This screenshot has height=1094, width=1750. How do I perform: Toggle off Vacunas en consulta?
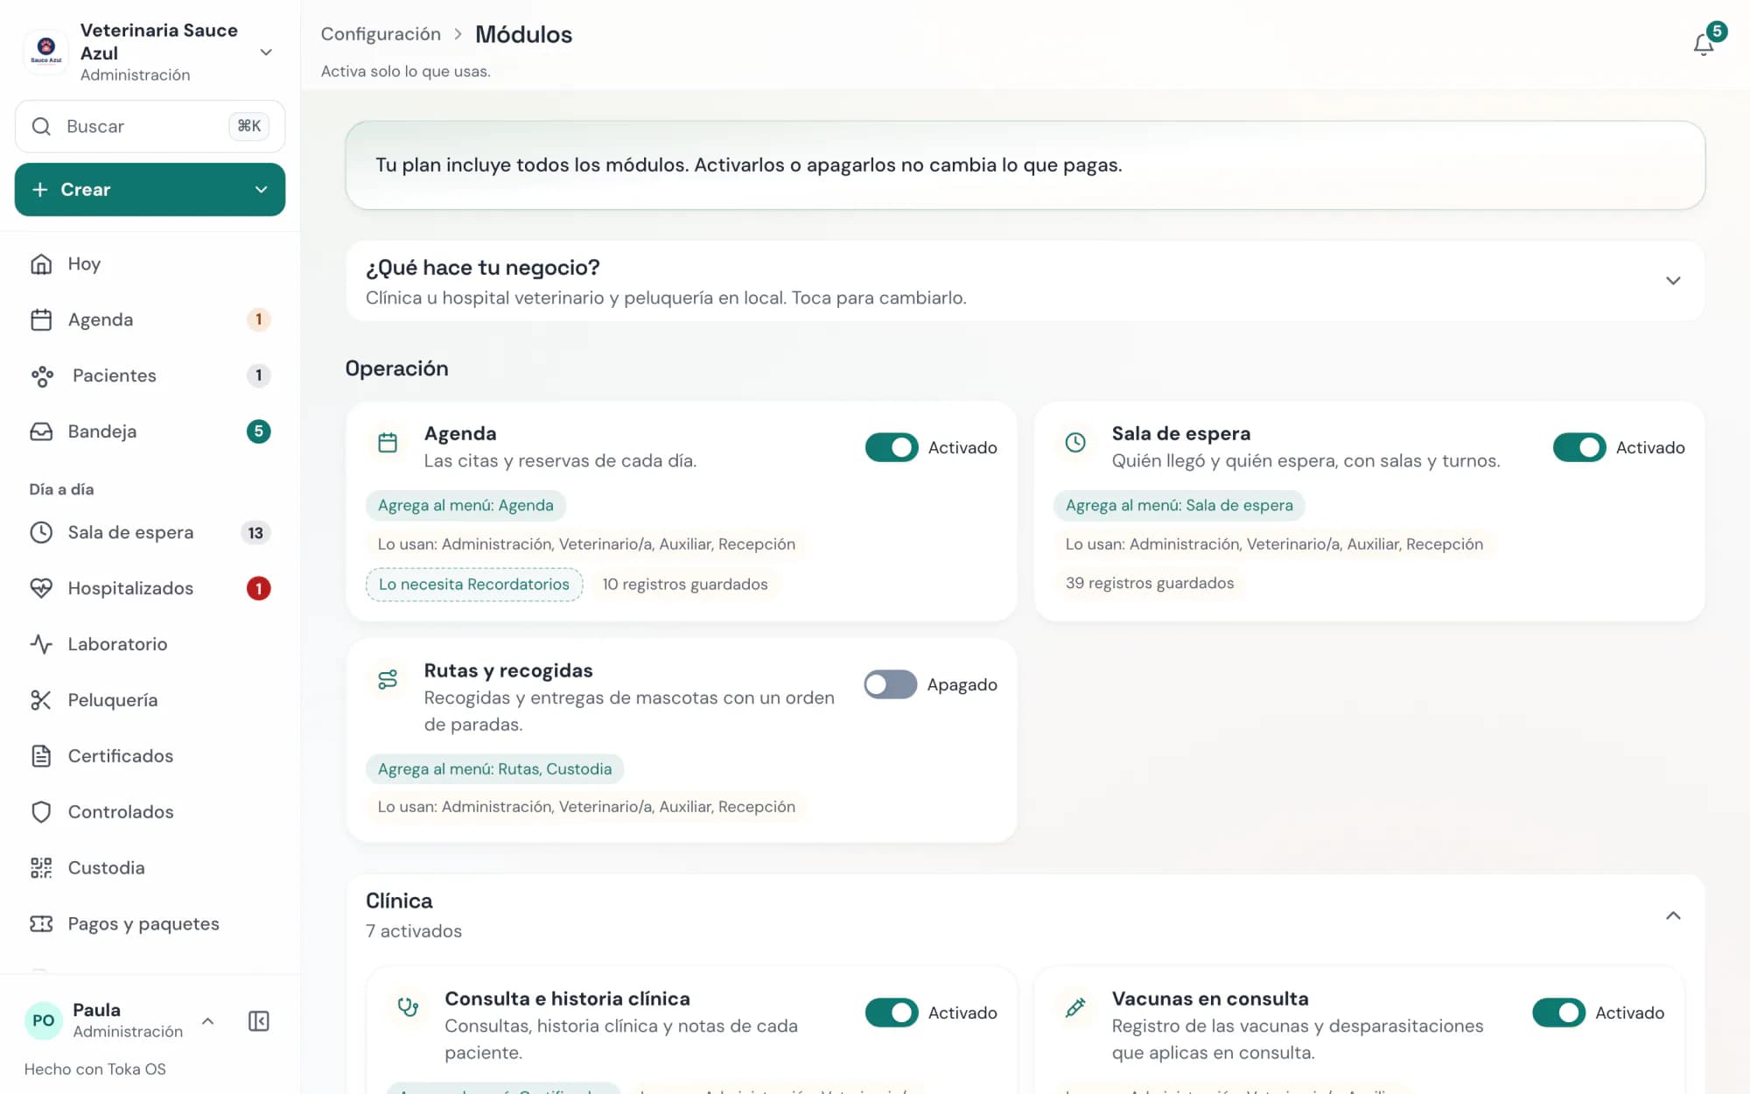point(1558,1013)
